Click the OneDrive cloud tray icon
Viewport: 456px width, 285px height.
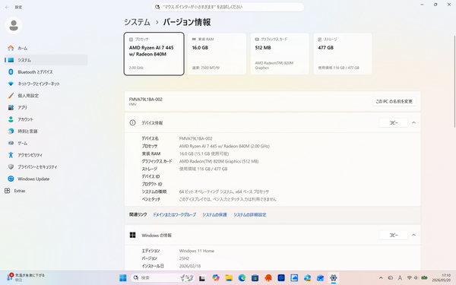[x=391, y=278]
